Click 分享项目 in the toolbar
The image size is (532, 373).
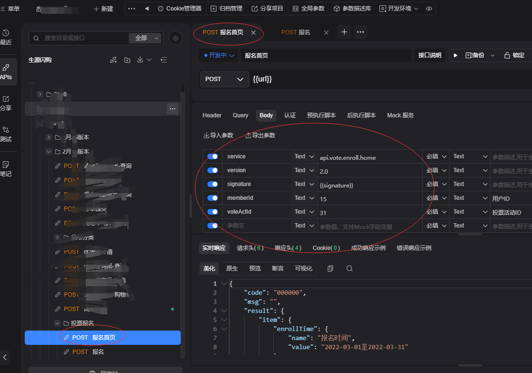tap(267, 9)
